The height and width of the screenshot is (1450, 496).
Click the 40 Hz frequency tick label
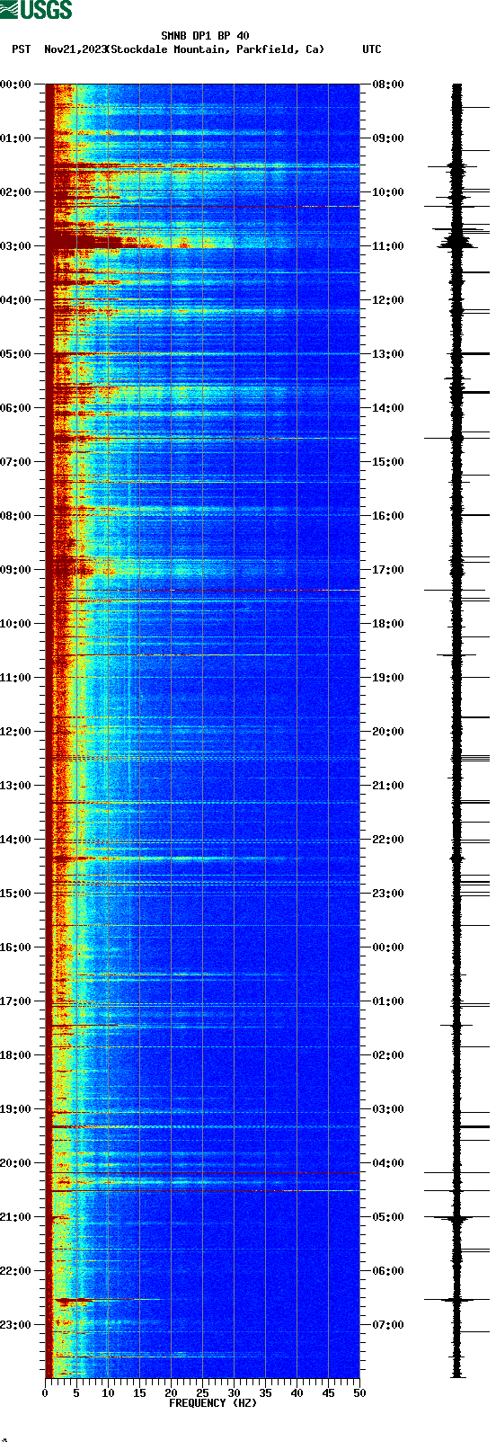[x=297, y=1393]
